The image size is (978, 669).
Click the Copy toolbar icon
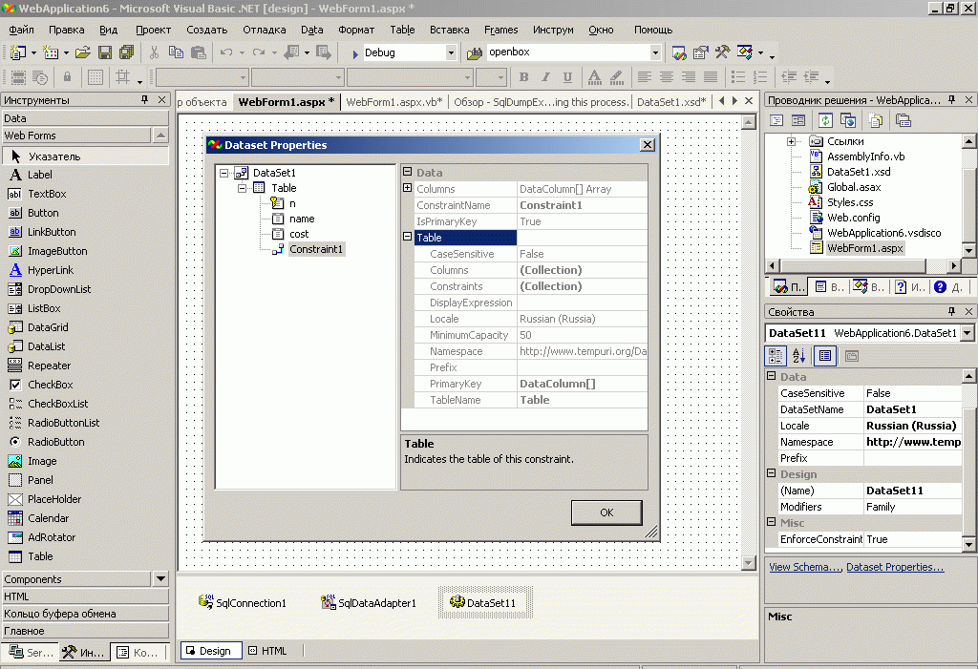[x=176, y=52]
